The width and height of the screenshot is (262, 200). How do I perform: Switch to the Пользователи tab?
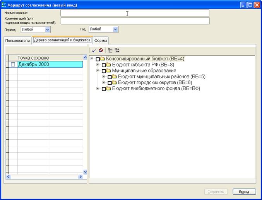pos(17,41)
